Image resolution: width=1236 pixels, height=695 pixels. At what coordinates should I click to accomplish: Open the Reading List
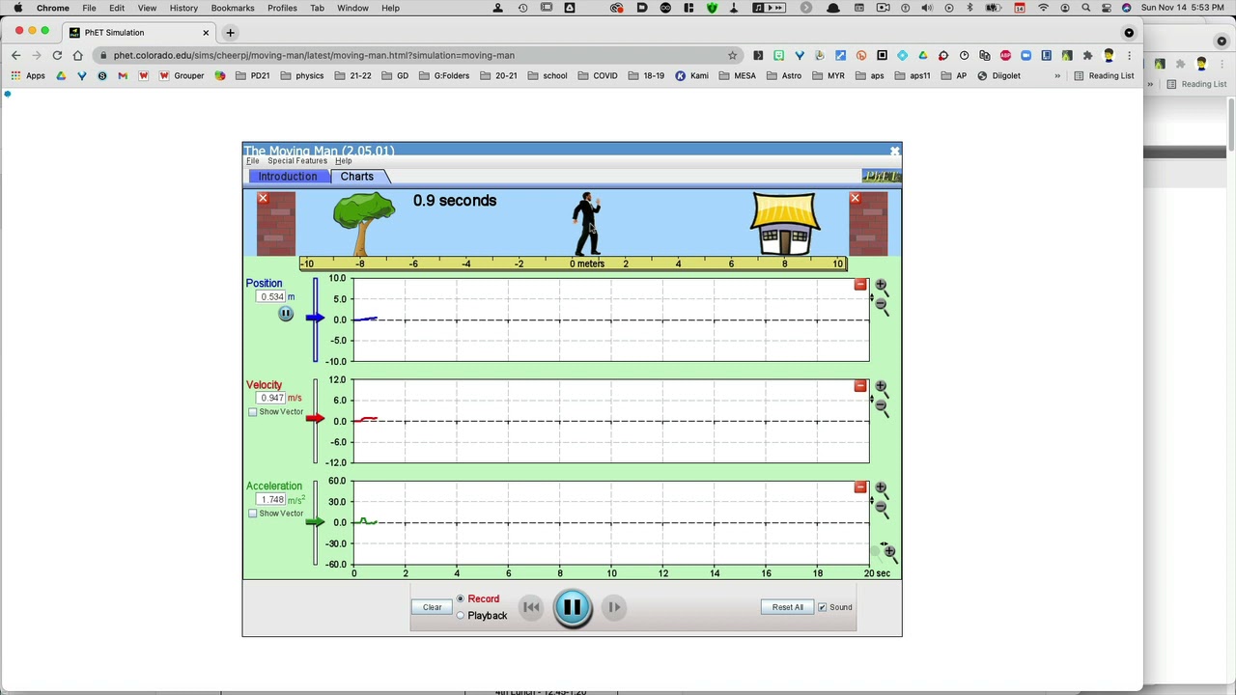click(x=1104, y=75)
